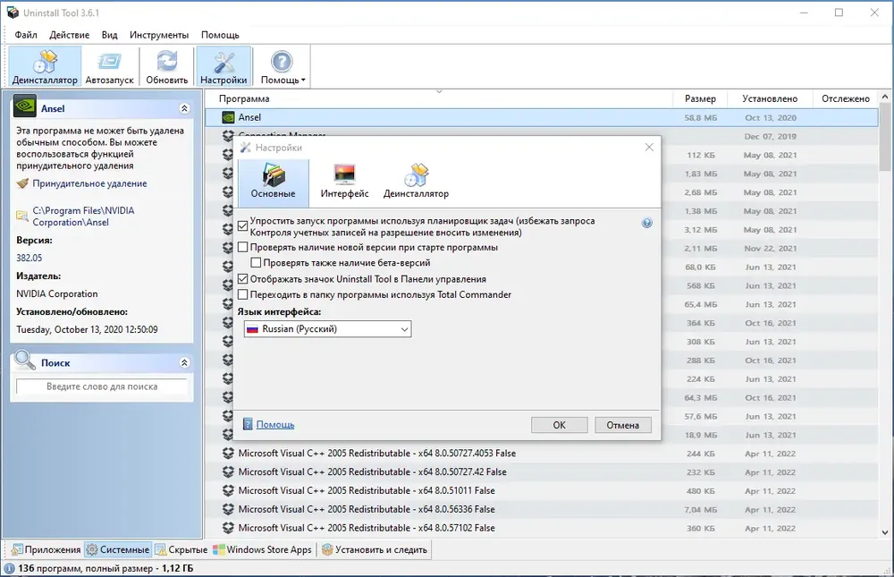Click the folder icon beside the Ansel path
This screenshot has width=894, height=577.
coord(22,216)
